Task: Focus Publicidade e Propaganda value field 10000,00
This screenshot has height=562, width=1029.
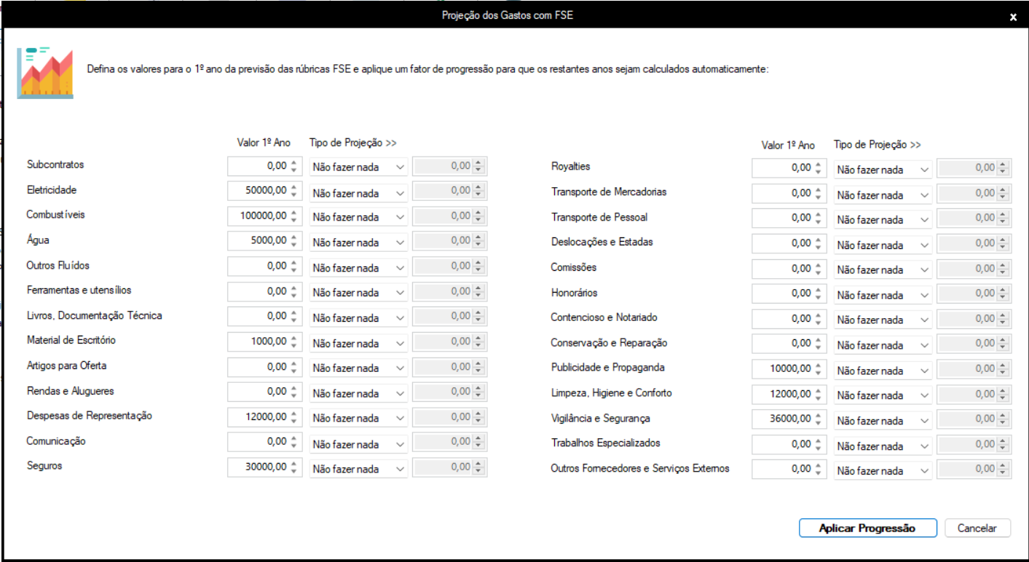Action: [x=789, y=369]
